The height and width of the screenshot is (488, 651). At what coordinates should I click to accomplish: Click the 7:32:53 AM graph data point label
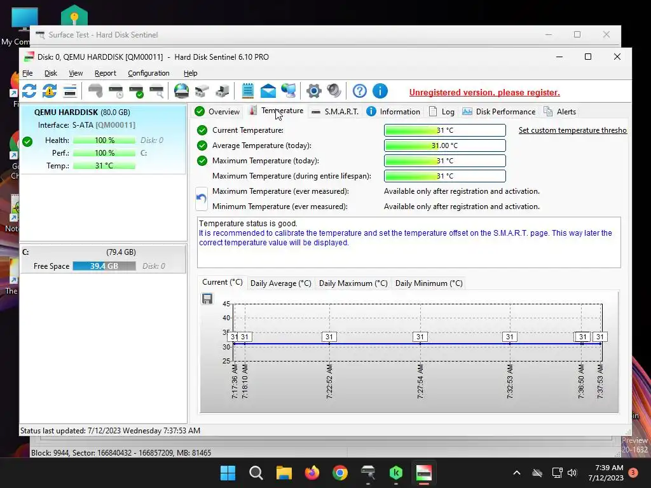(x=510, y=337)
